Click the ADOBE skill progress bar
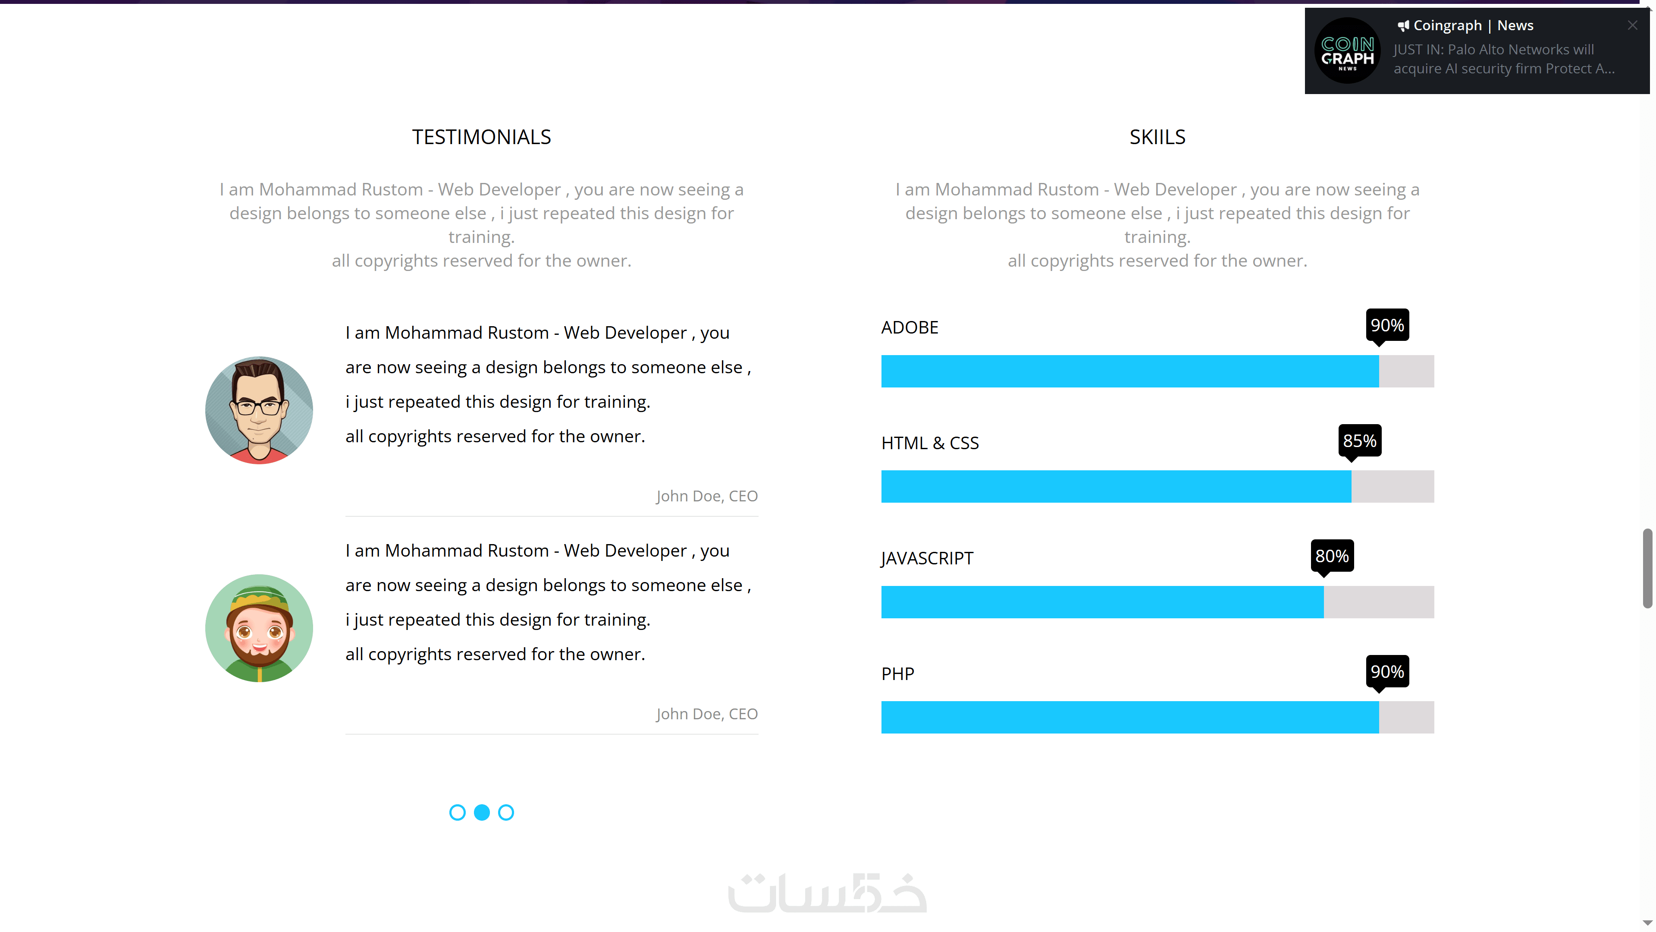 click(x=1157, y=371)
